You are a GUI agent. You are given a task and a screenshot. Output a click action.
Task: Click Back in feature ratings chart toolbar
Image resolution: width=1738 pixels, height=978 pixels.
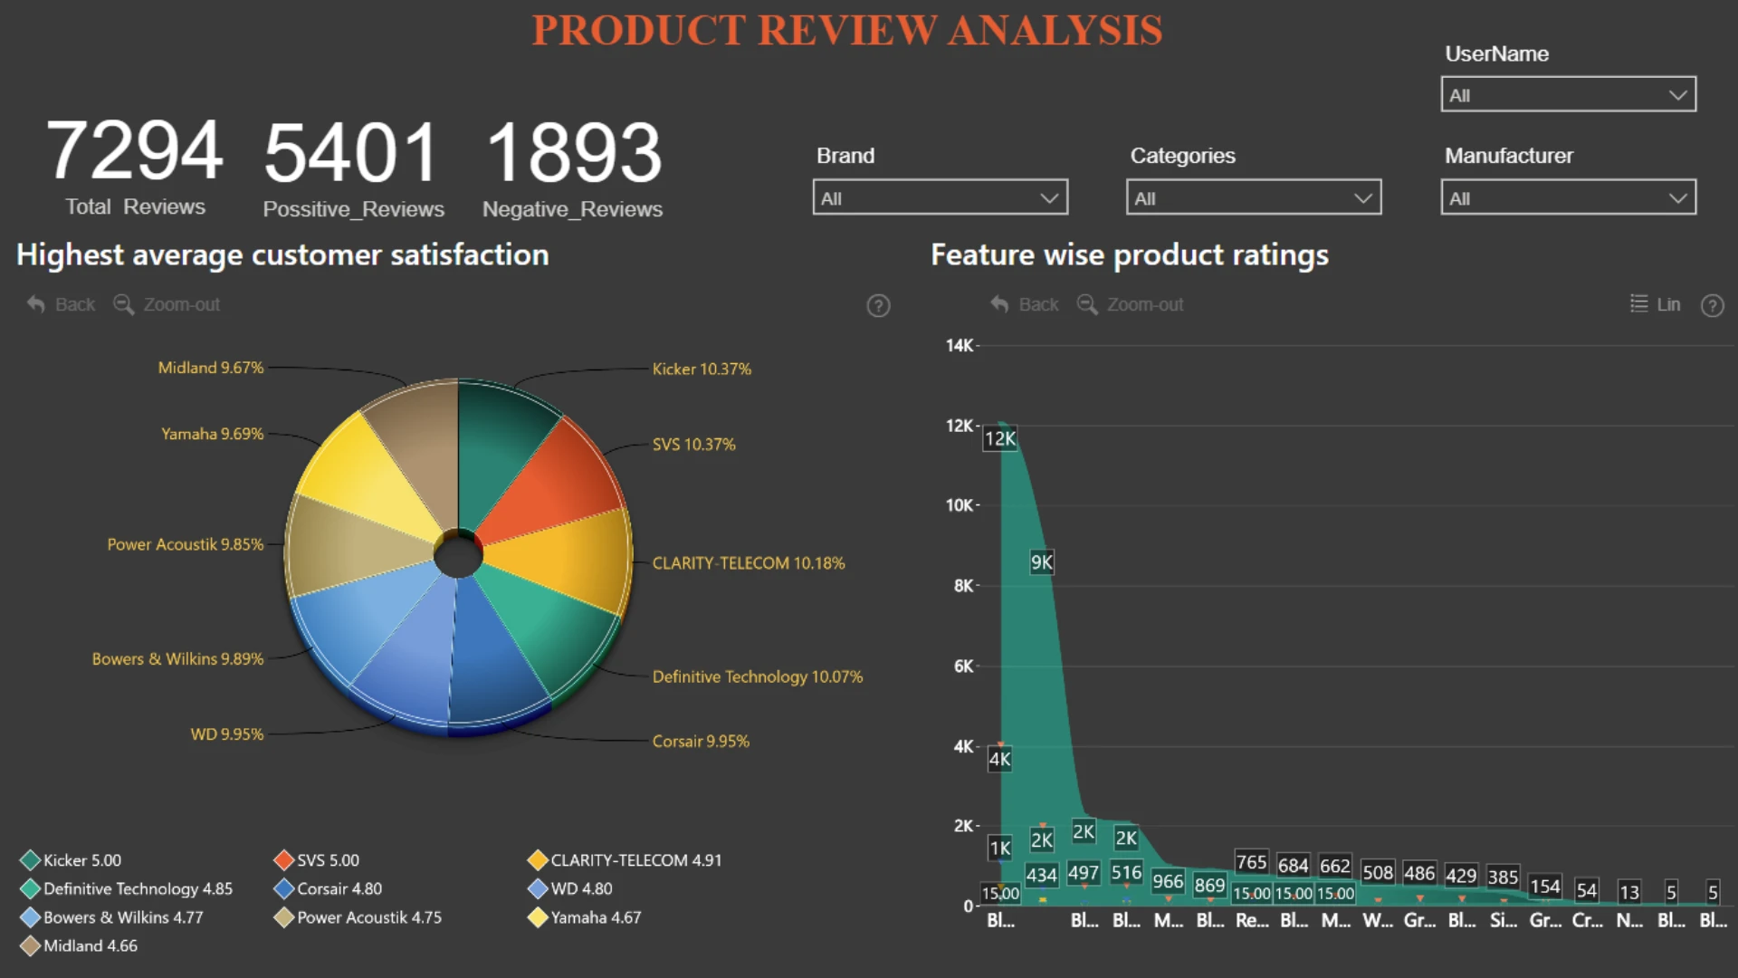coord(1024,304)
